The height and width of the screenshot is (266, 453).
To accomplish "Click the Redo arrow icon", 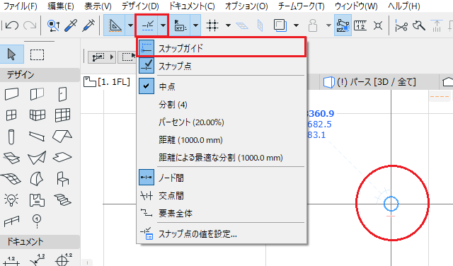I will click(30, 25).
